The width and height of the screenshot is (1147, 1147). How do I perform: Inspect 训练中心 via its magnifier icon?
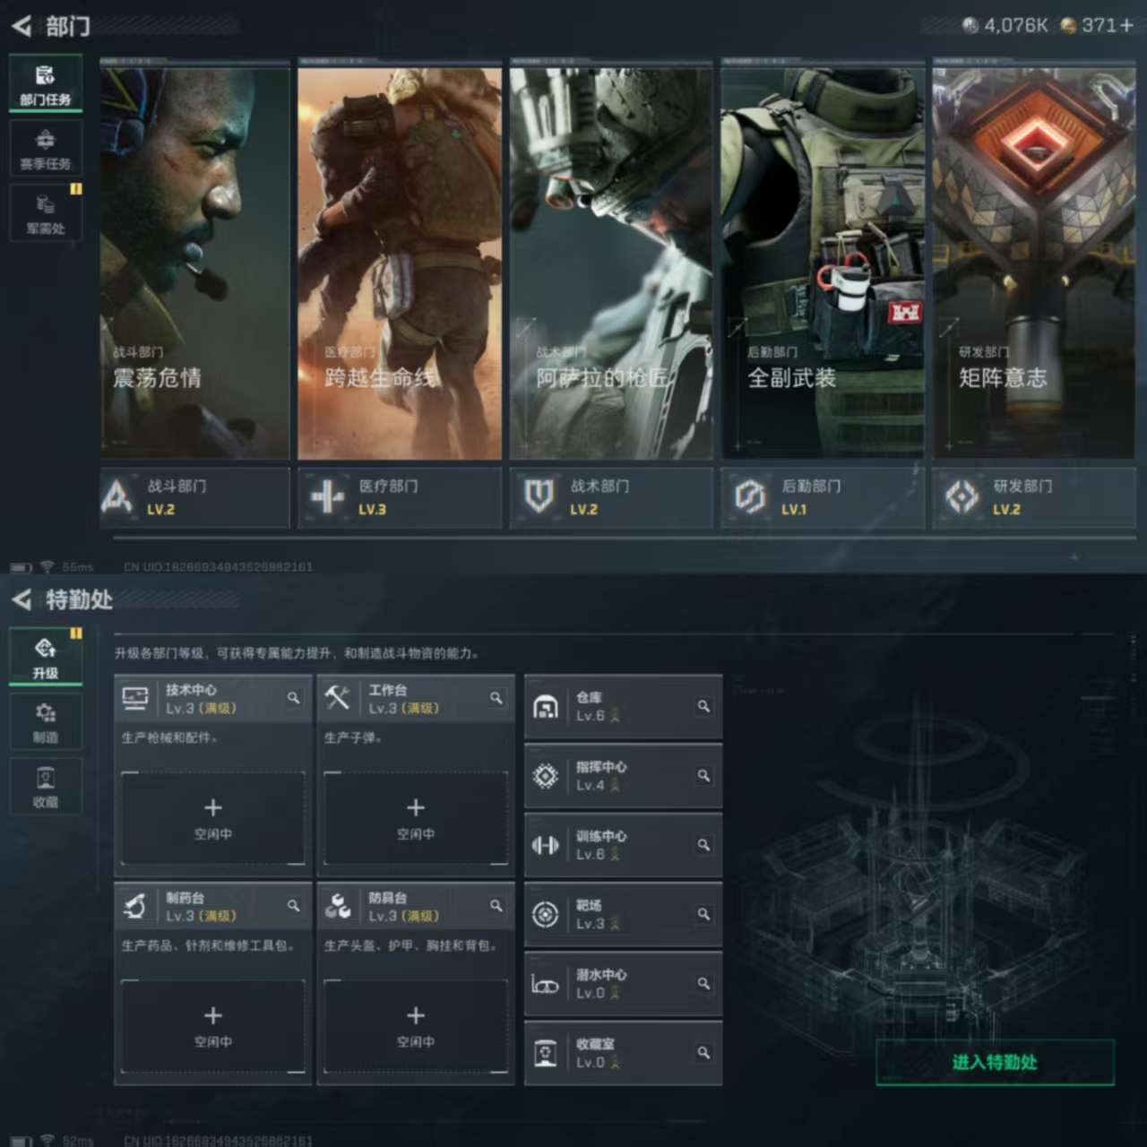click(x=703, y=845)
